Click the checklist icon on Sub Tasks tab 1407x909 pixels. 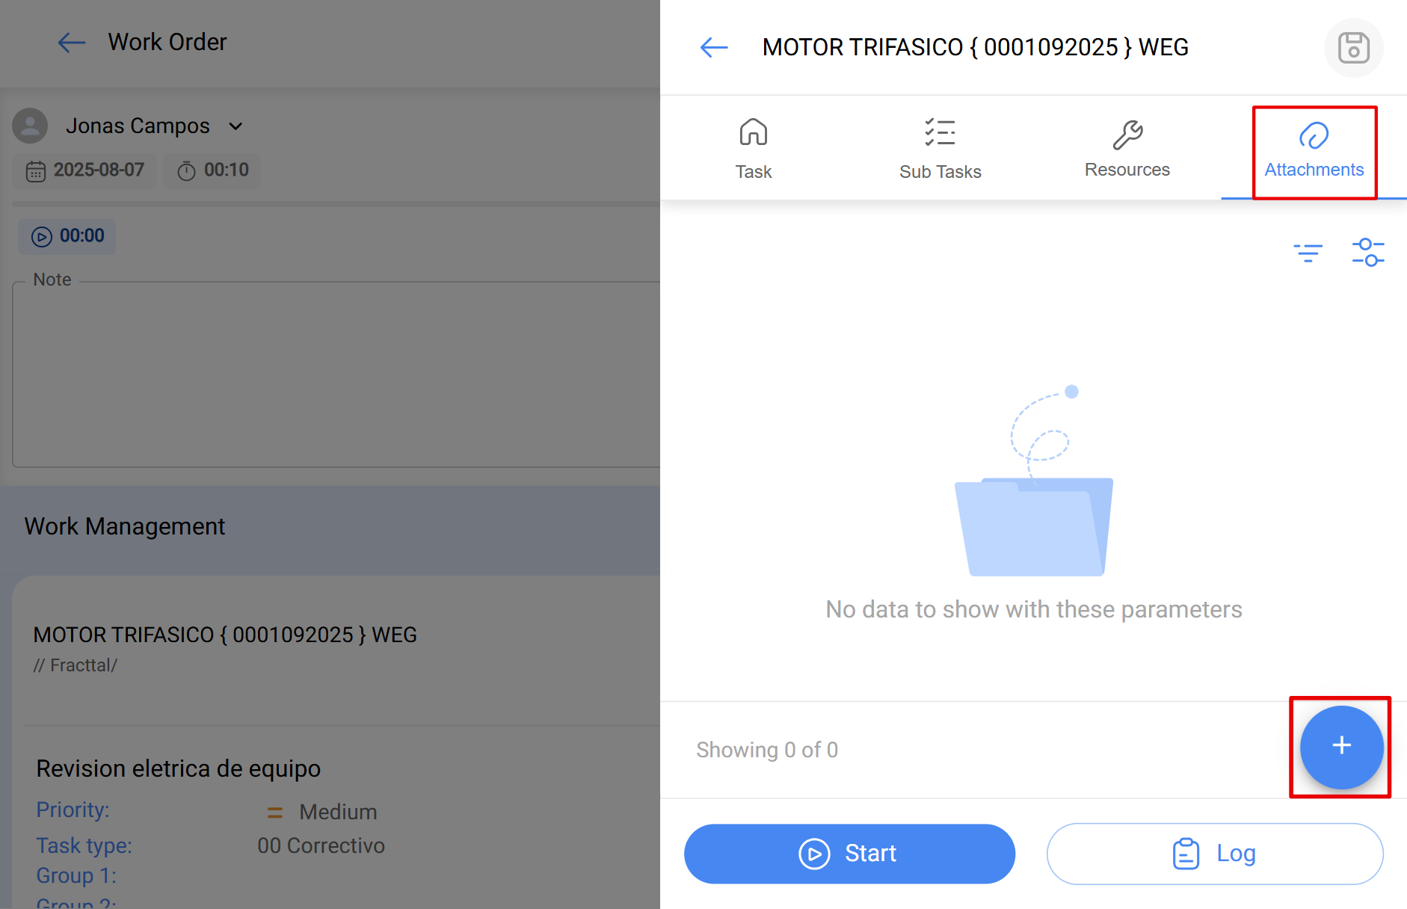(940, 132)
